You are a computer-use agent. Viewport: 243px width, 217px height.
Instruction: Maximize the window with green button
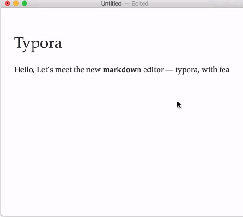(x=25, y=3)
